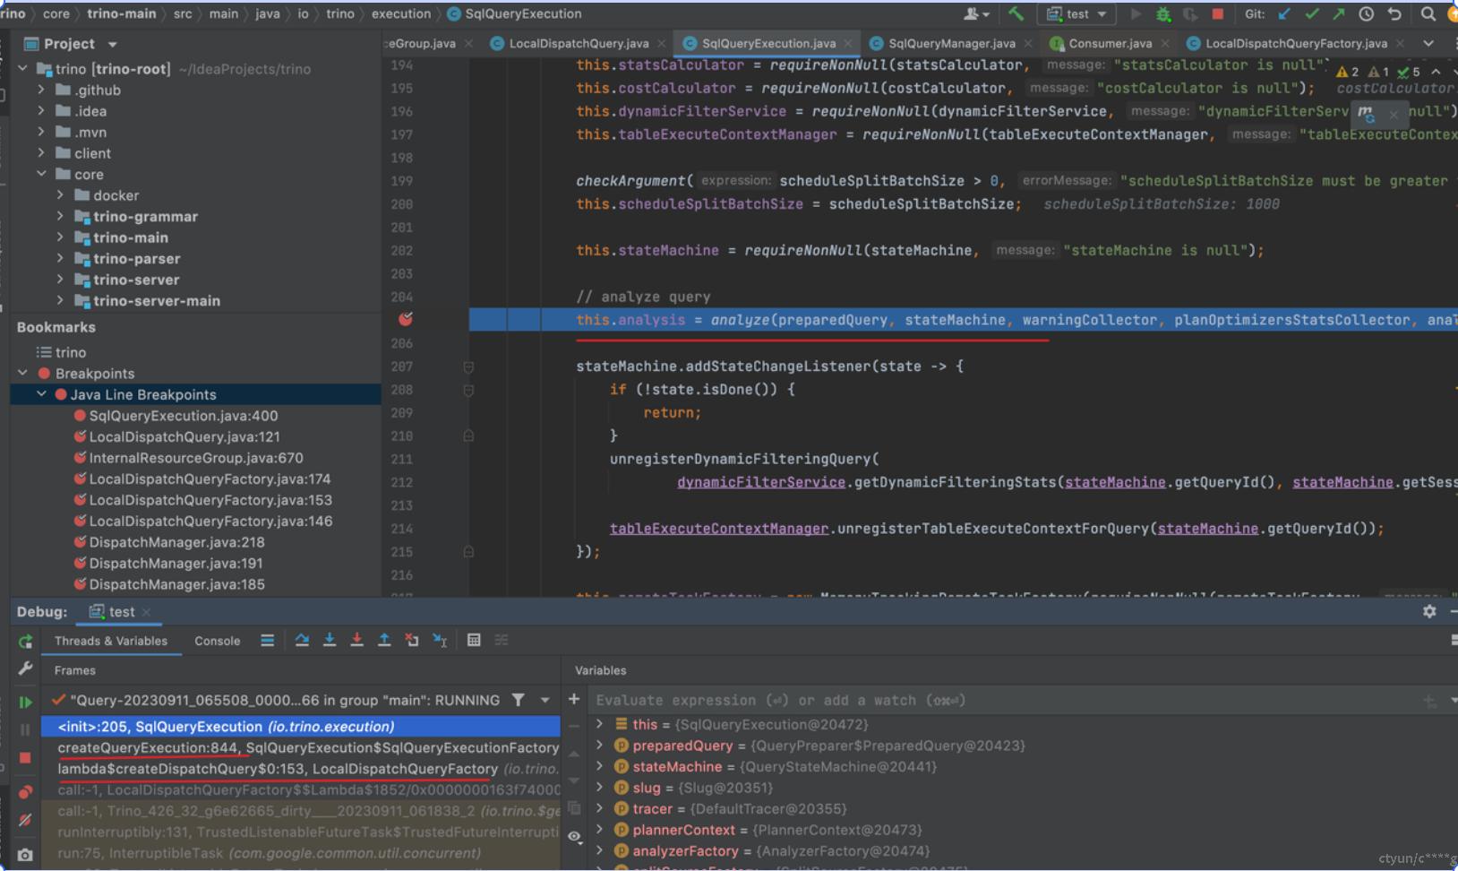1458x871 pixels.
Task: Take thread dump camera icon
Action: click(25, 855)
